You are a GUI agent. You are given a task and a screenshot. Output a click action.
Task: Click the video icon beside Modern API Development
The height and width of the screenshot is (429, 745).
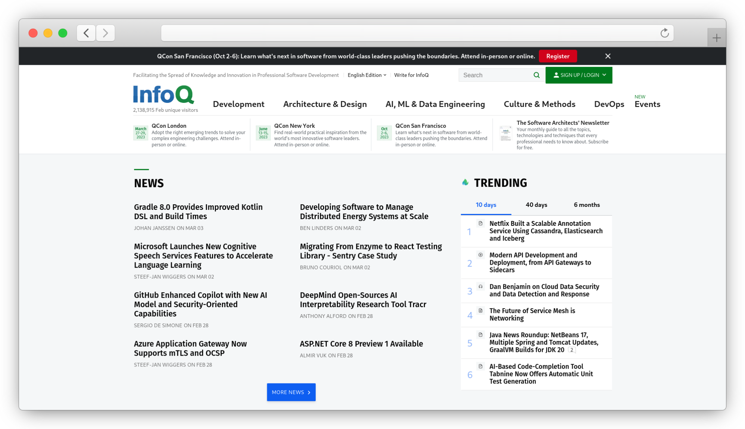tap(480, 255)
